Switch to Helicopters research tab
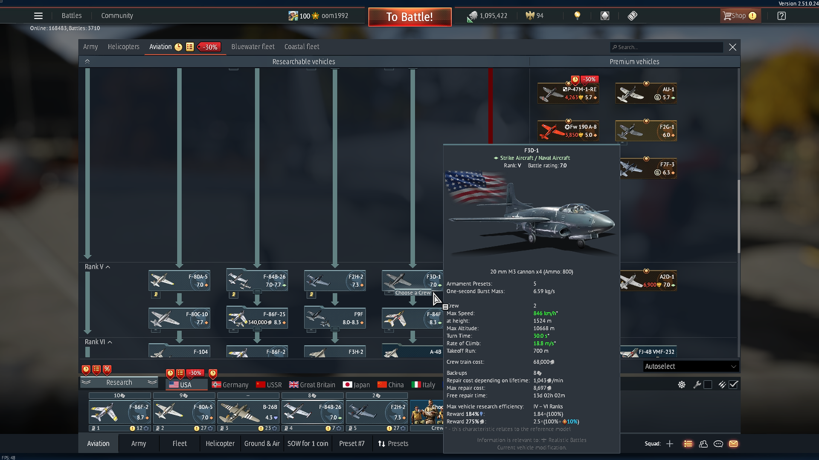 click(x=123, y=47)
